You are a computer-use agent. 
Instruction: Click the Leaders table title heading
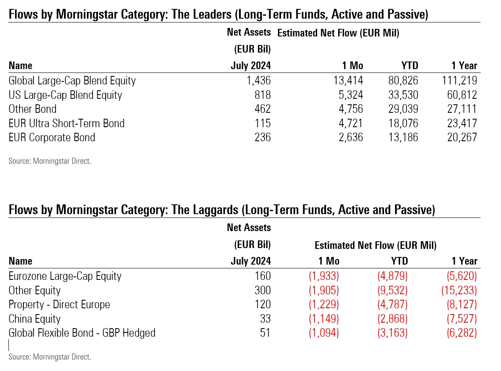point(218,15)
